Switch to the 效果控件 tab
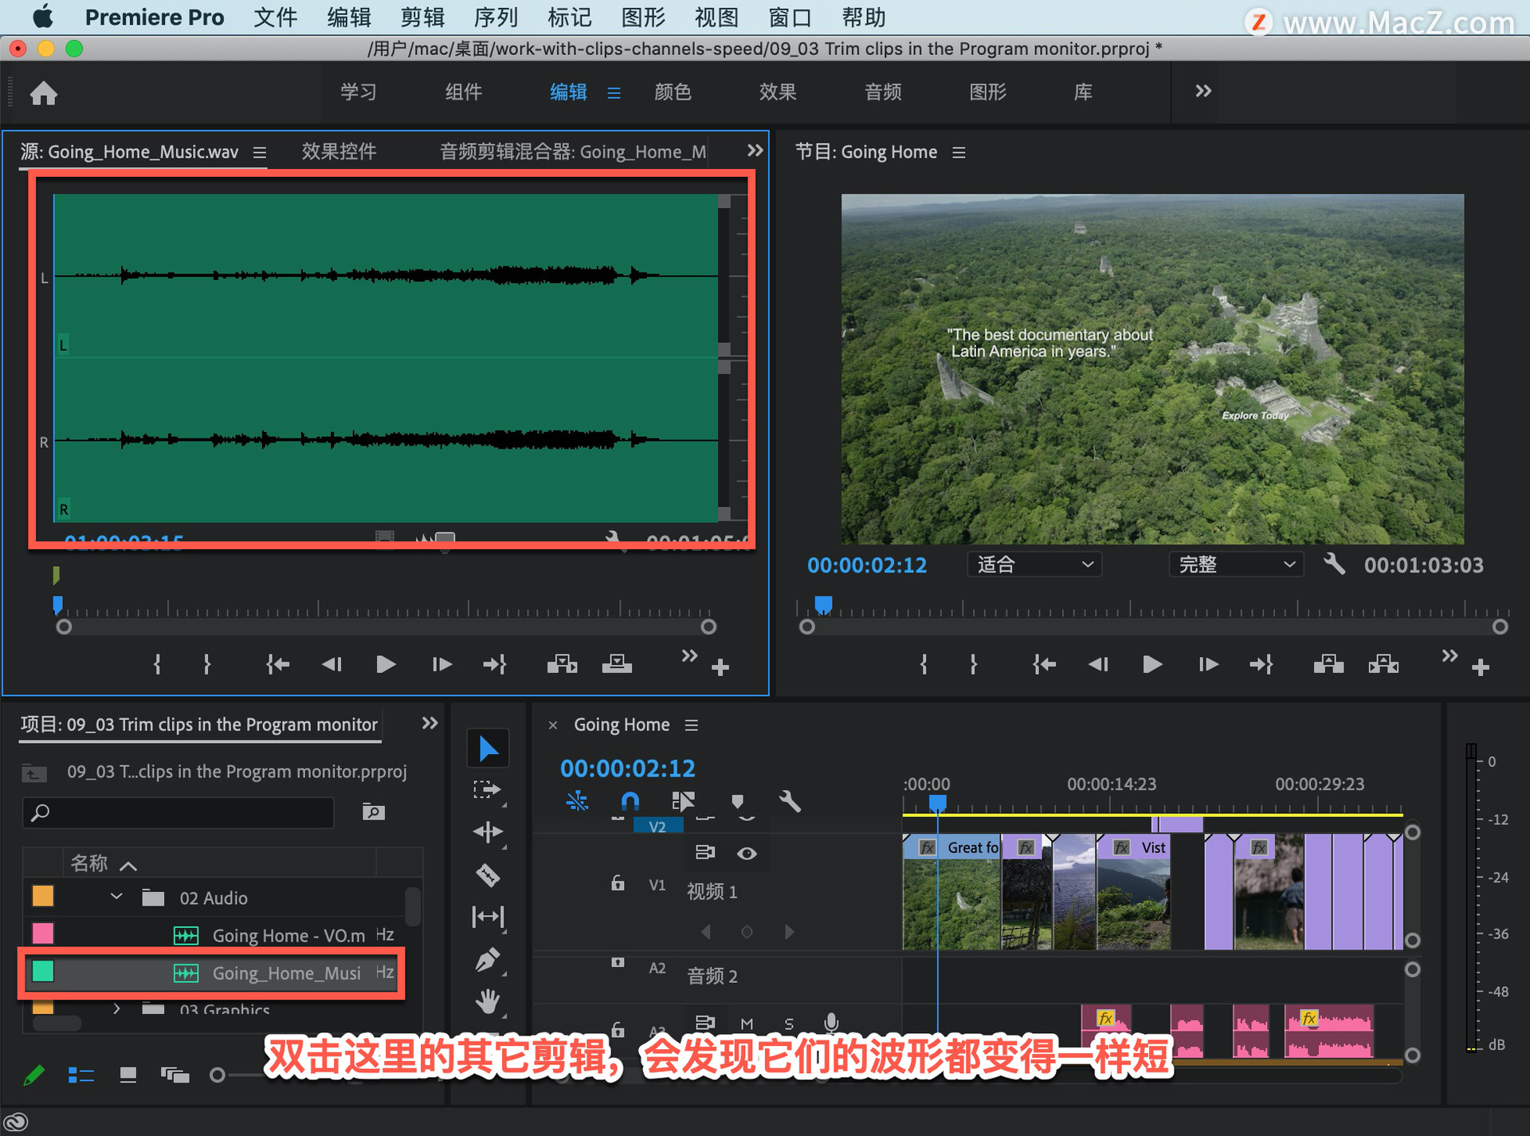Image resolution: width=1530 pixels, height=1136 pixels. (x=339, y=151)
